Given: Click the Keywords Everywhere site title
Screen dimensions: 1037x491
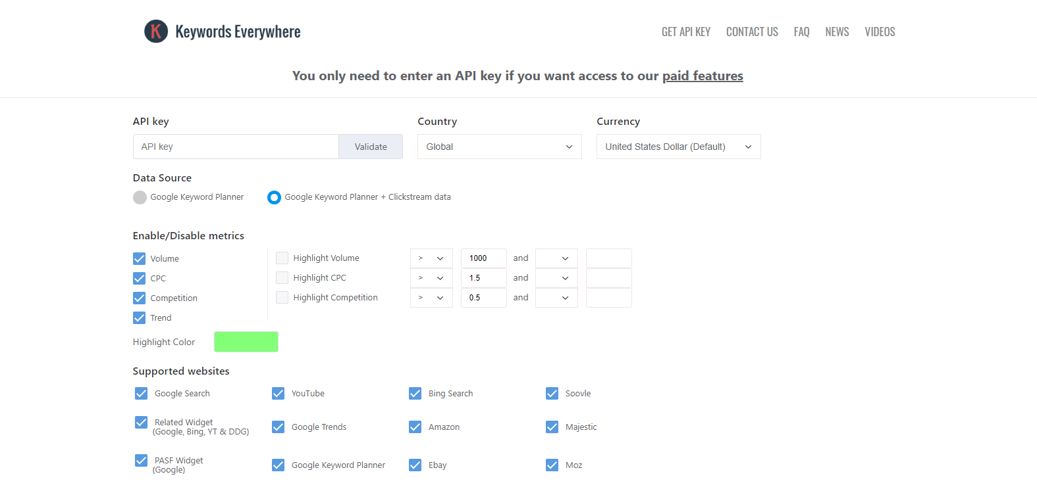Looking at the screenshot, I should [238, 32].
